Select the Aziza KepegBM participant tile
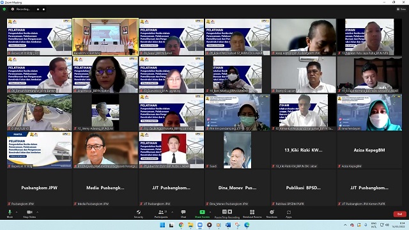This screenshot has height=230, width=409. point(369,150)
